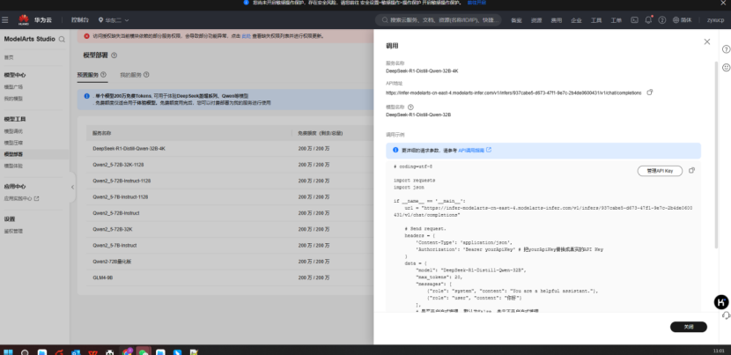
Task: Open the 企业 top menu
Action: coord(576,20)
